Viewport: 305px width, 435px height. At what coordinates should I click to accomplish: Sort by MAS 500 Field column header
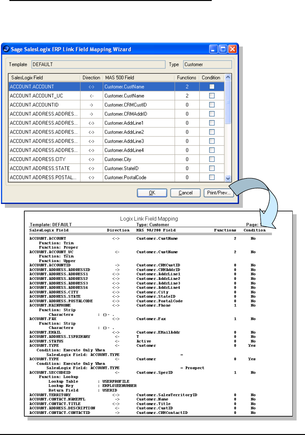(x=139, y=78)
